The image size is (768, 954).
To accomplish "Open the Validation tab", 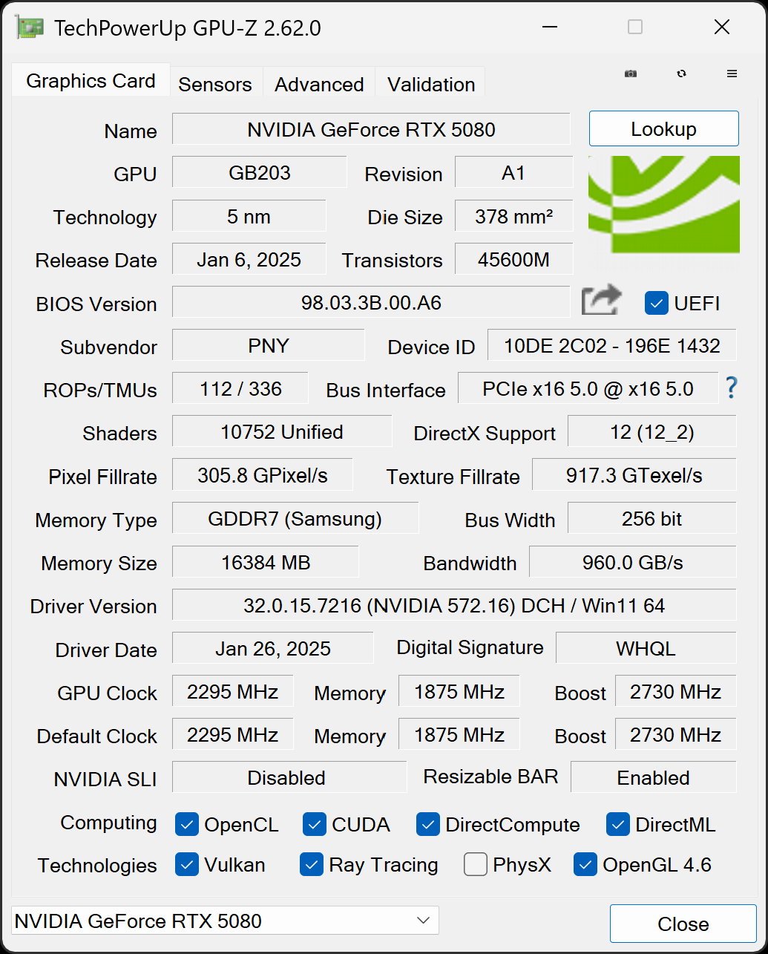I will tap(431, 84).
